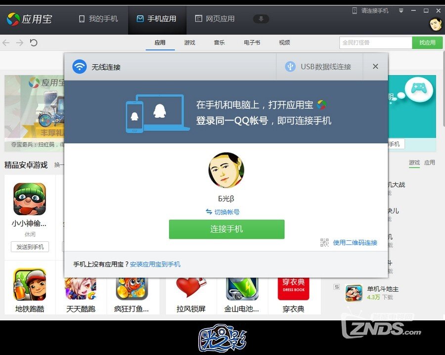Close the connection dialog
This screenshot has height=355, width=445.
pos(375,66)
